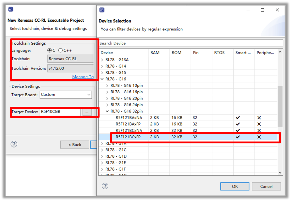The height and width of the screenshot is (201, 291).
Task: Click the < Back button
Action: [x=75, y=145]
